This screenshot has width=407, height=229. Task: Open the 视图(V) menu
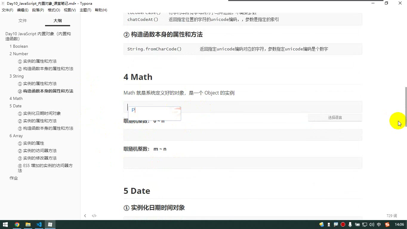tap(70, 10)
